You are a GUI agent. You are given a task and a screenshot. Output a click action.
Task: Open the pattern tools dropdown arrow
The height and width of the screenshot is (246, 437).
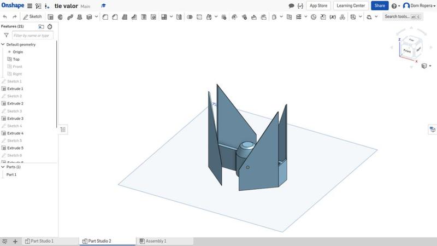coord(172,17)
